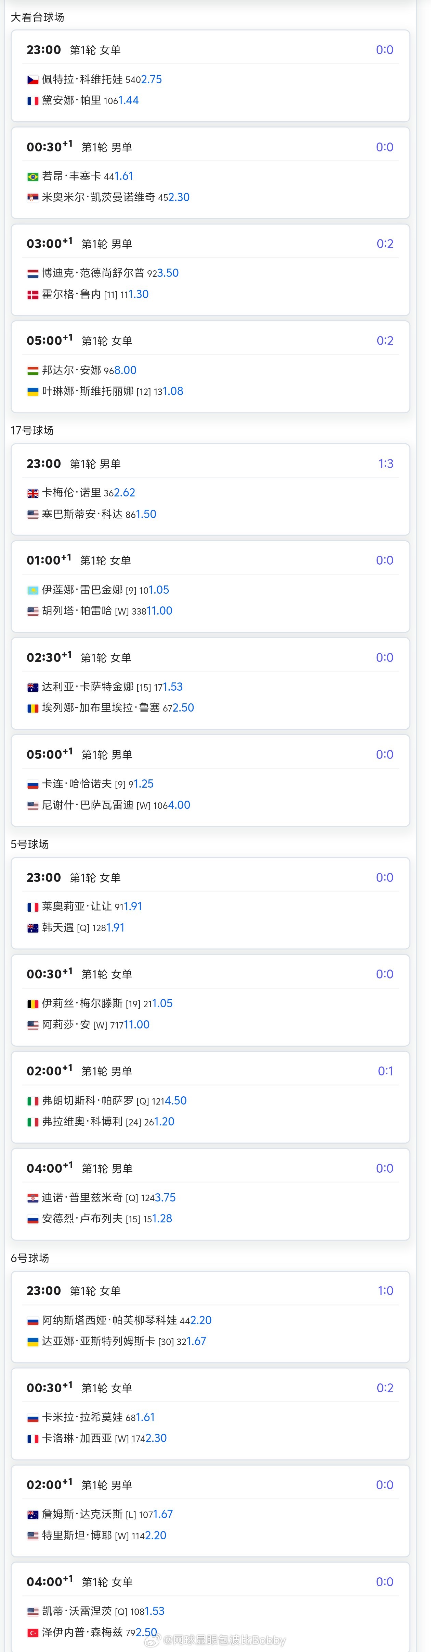Click the Belgium flag next to 伊莉丝·梅尔滕斯

pyautogui.click(x=32, y=1004)
